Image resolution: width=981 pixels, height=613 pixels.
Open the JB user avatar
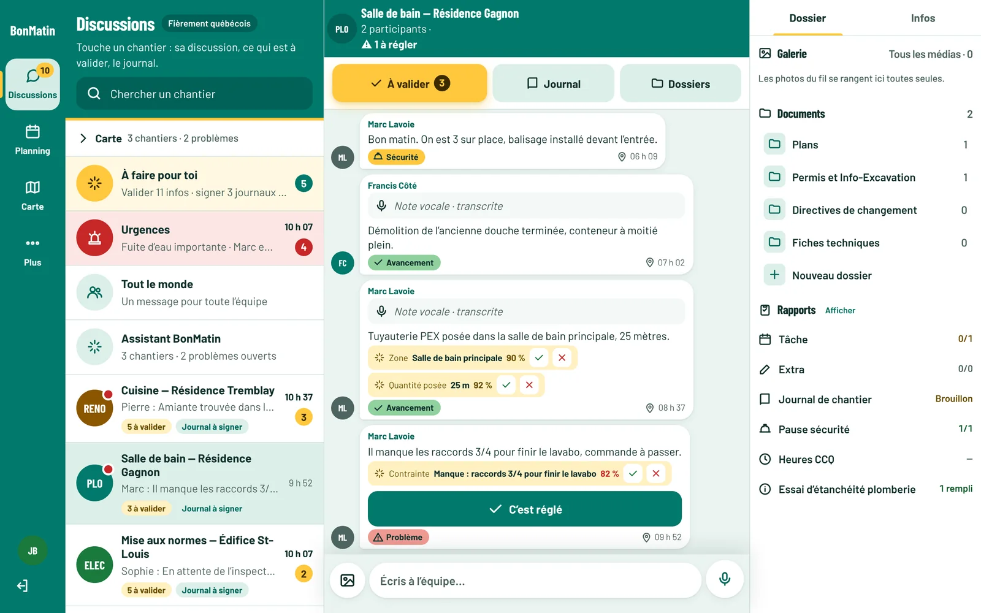[32, 550]
